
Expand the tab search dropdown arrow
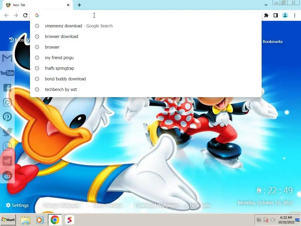(266, 5)
